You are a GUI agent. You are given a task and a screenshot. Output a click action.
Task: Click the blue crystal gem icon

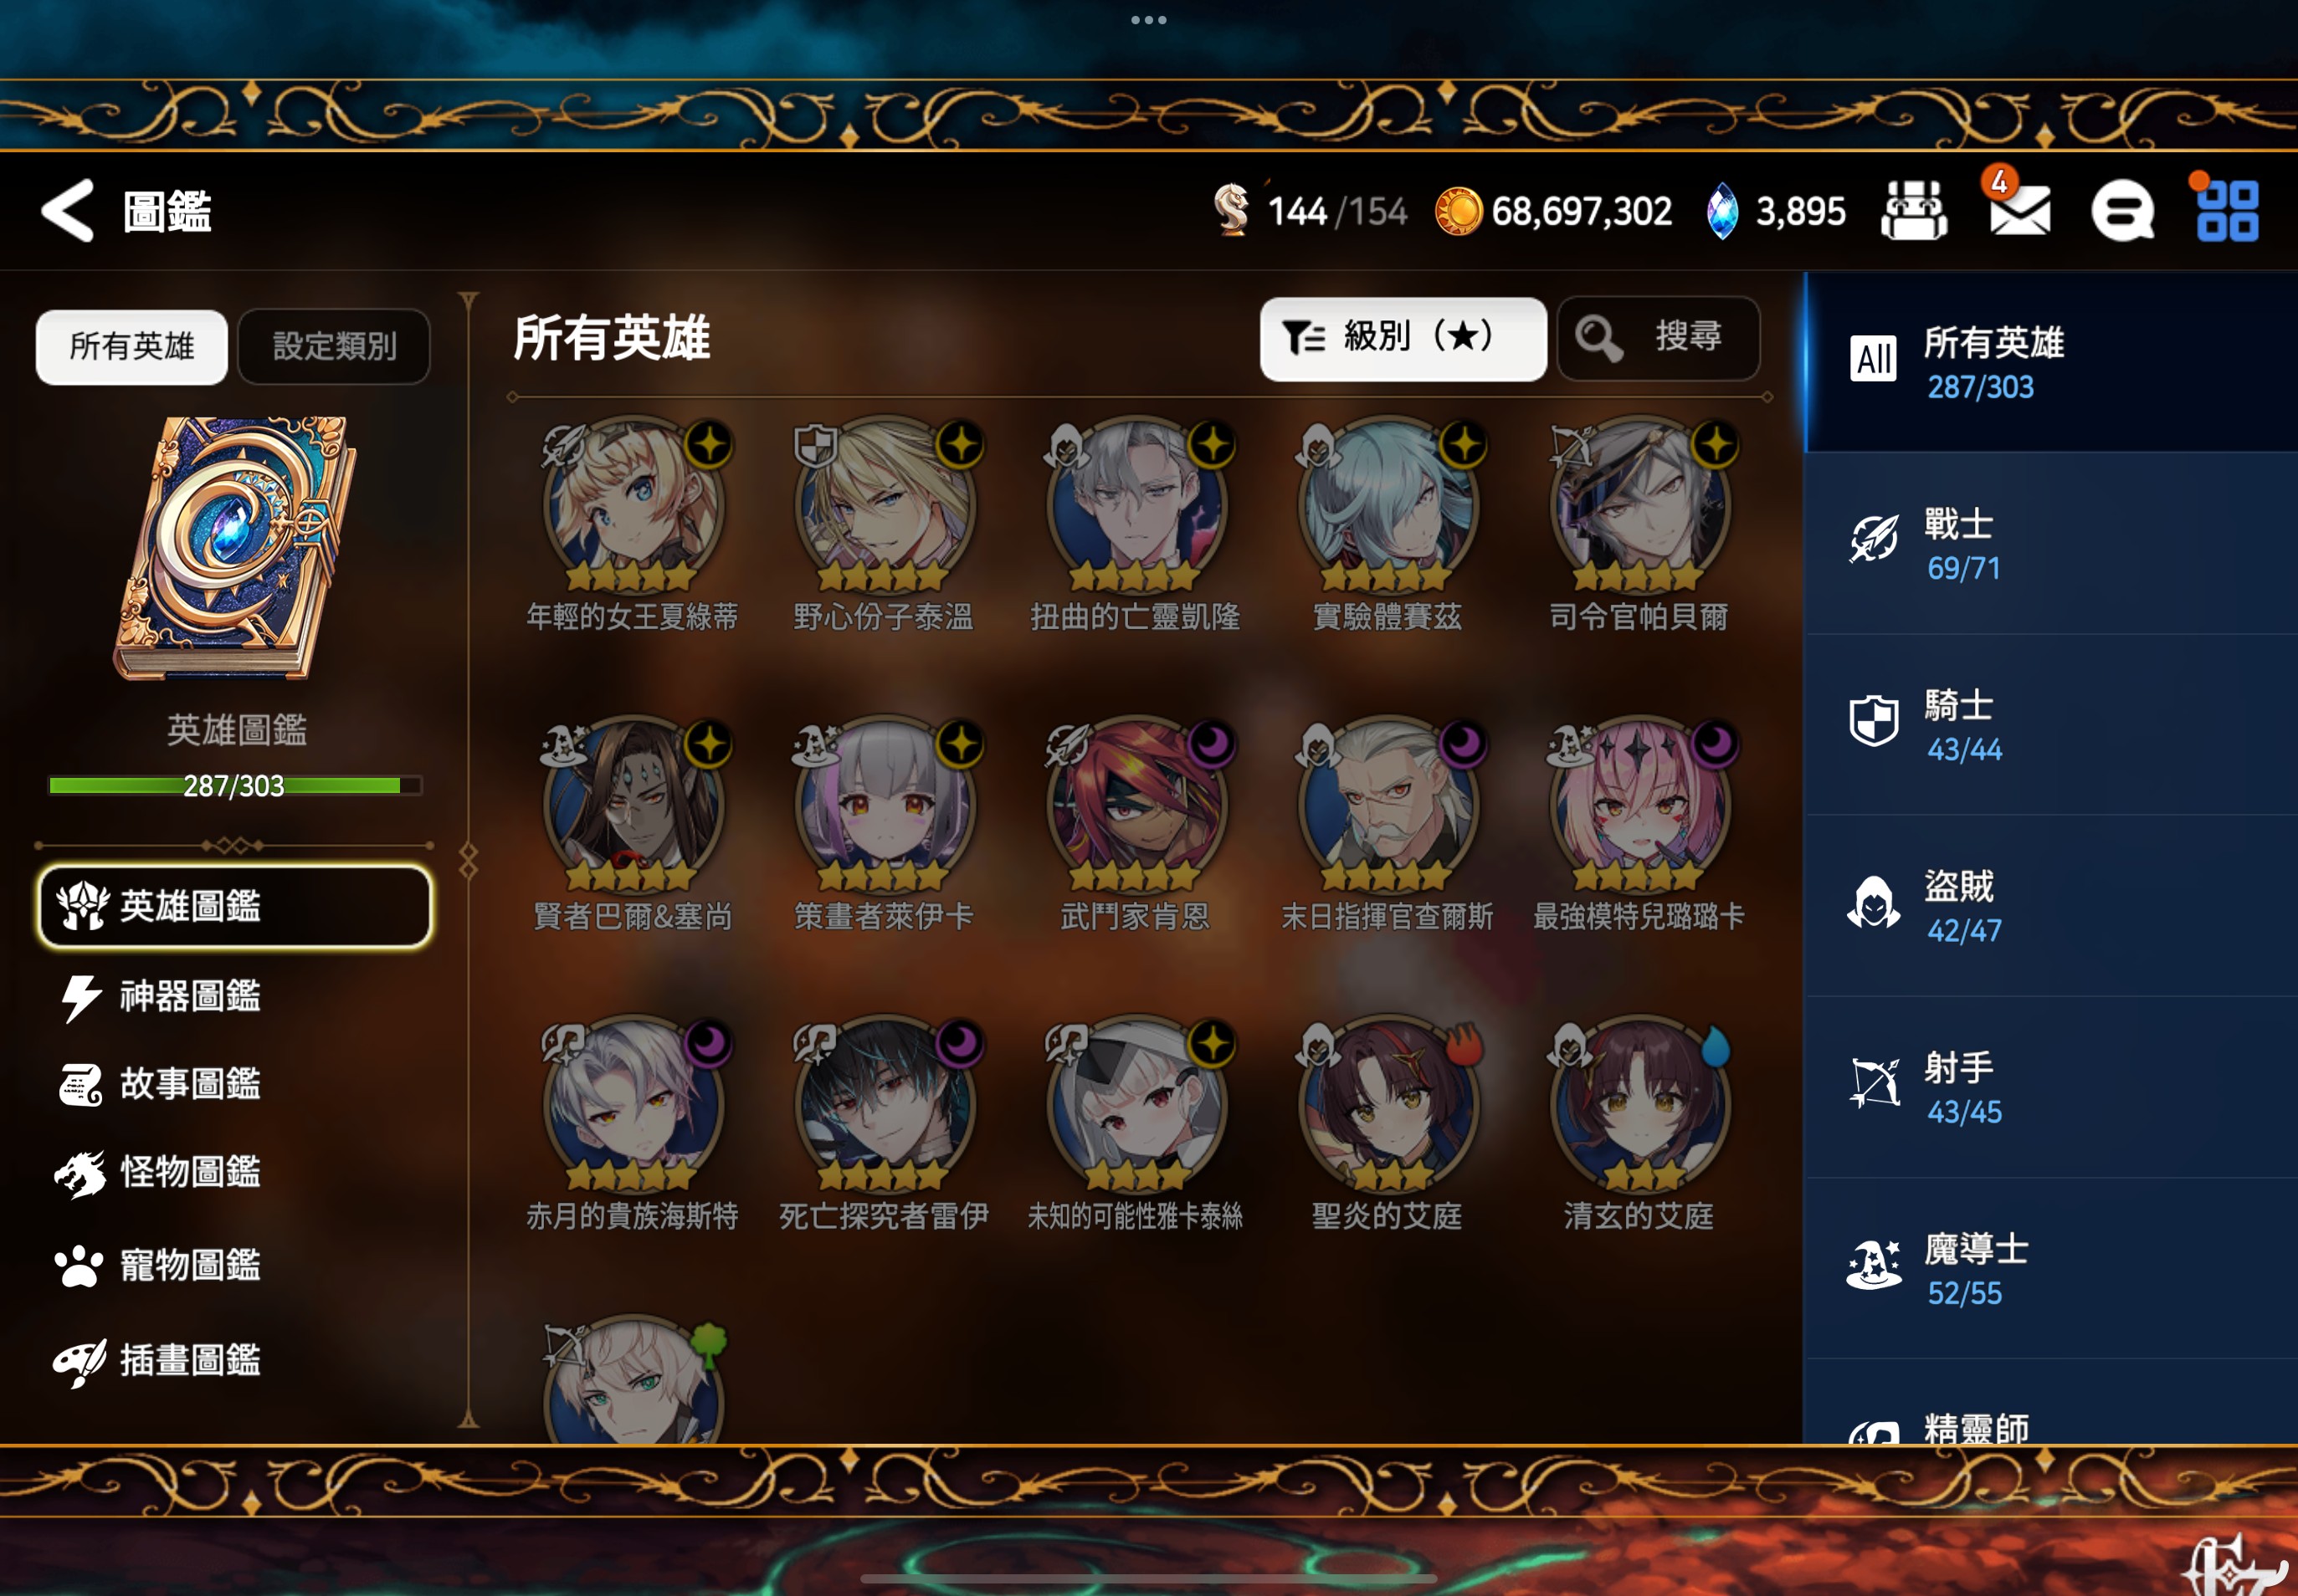[x=1721, y=211]
